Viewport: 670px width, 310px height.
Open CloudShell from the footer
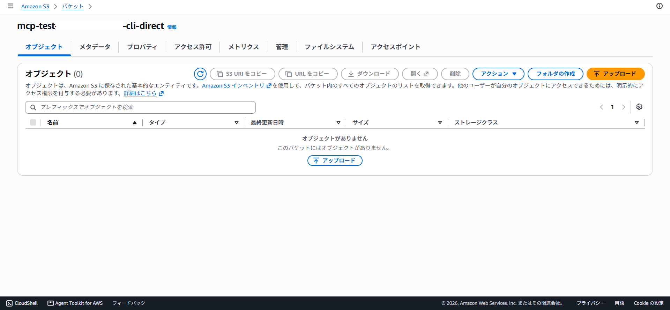click(x=22, y=303)
